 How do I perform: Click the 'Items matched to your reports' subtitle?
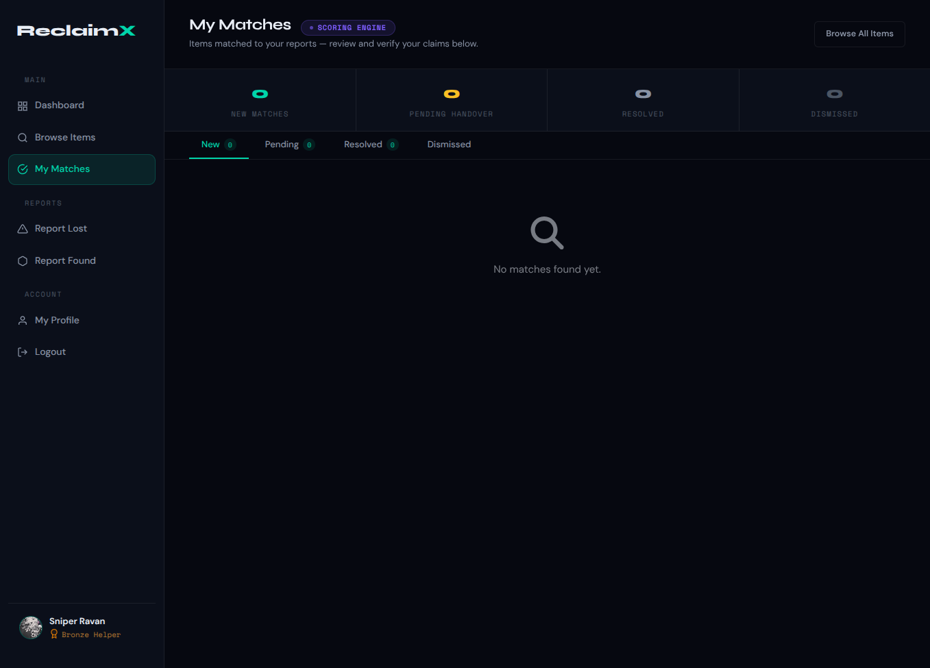[x=334, y=44]
